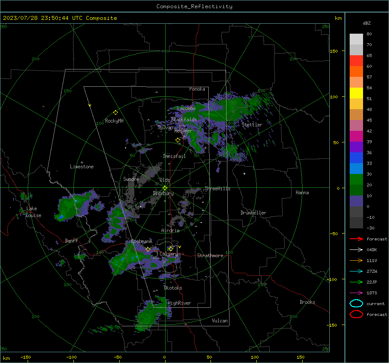Screen dimensions: 389x363
Task: Click the yellow radar-center diamond at Didsbury
Action: (x=165, y=188)
